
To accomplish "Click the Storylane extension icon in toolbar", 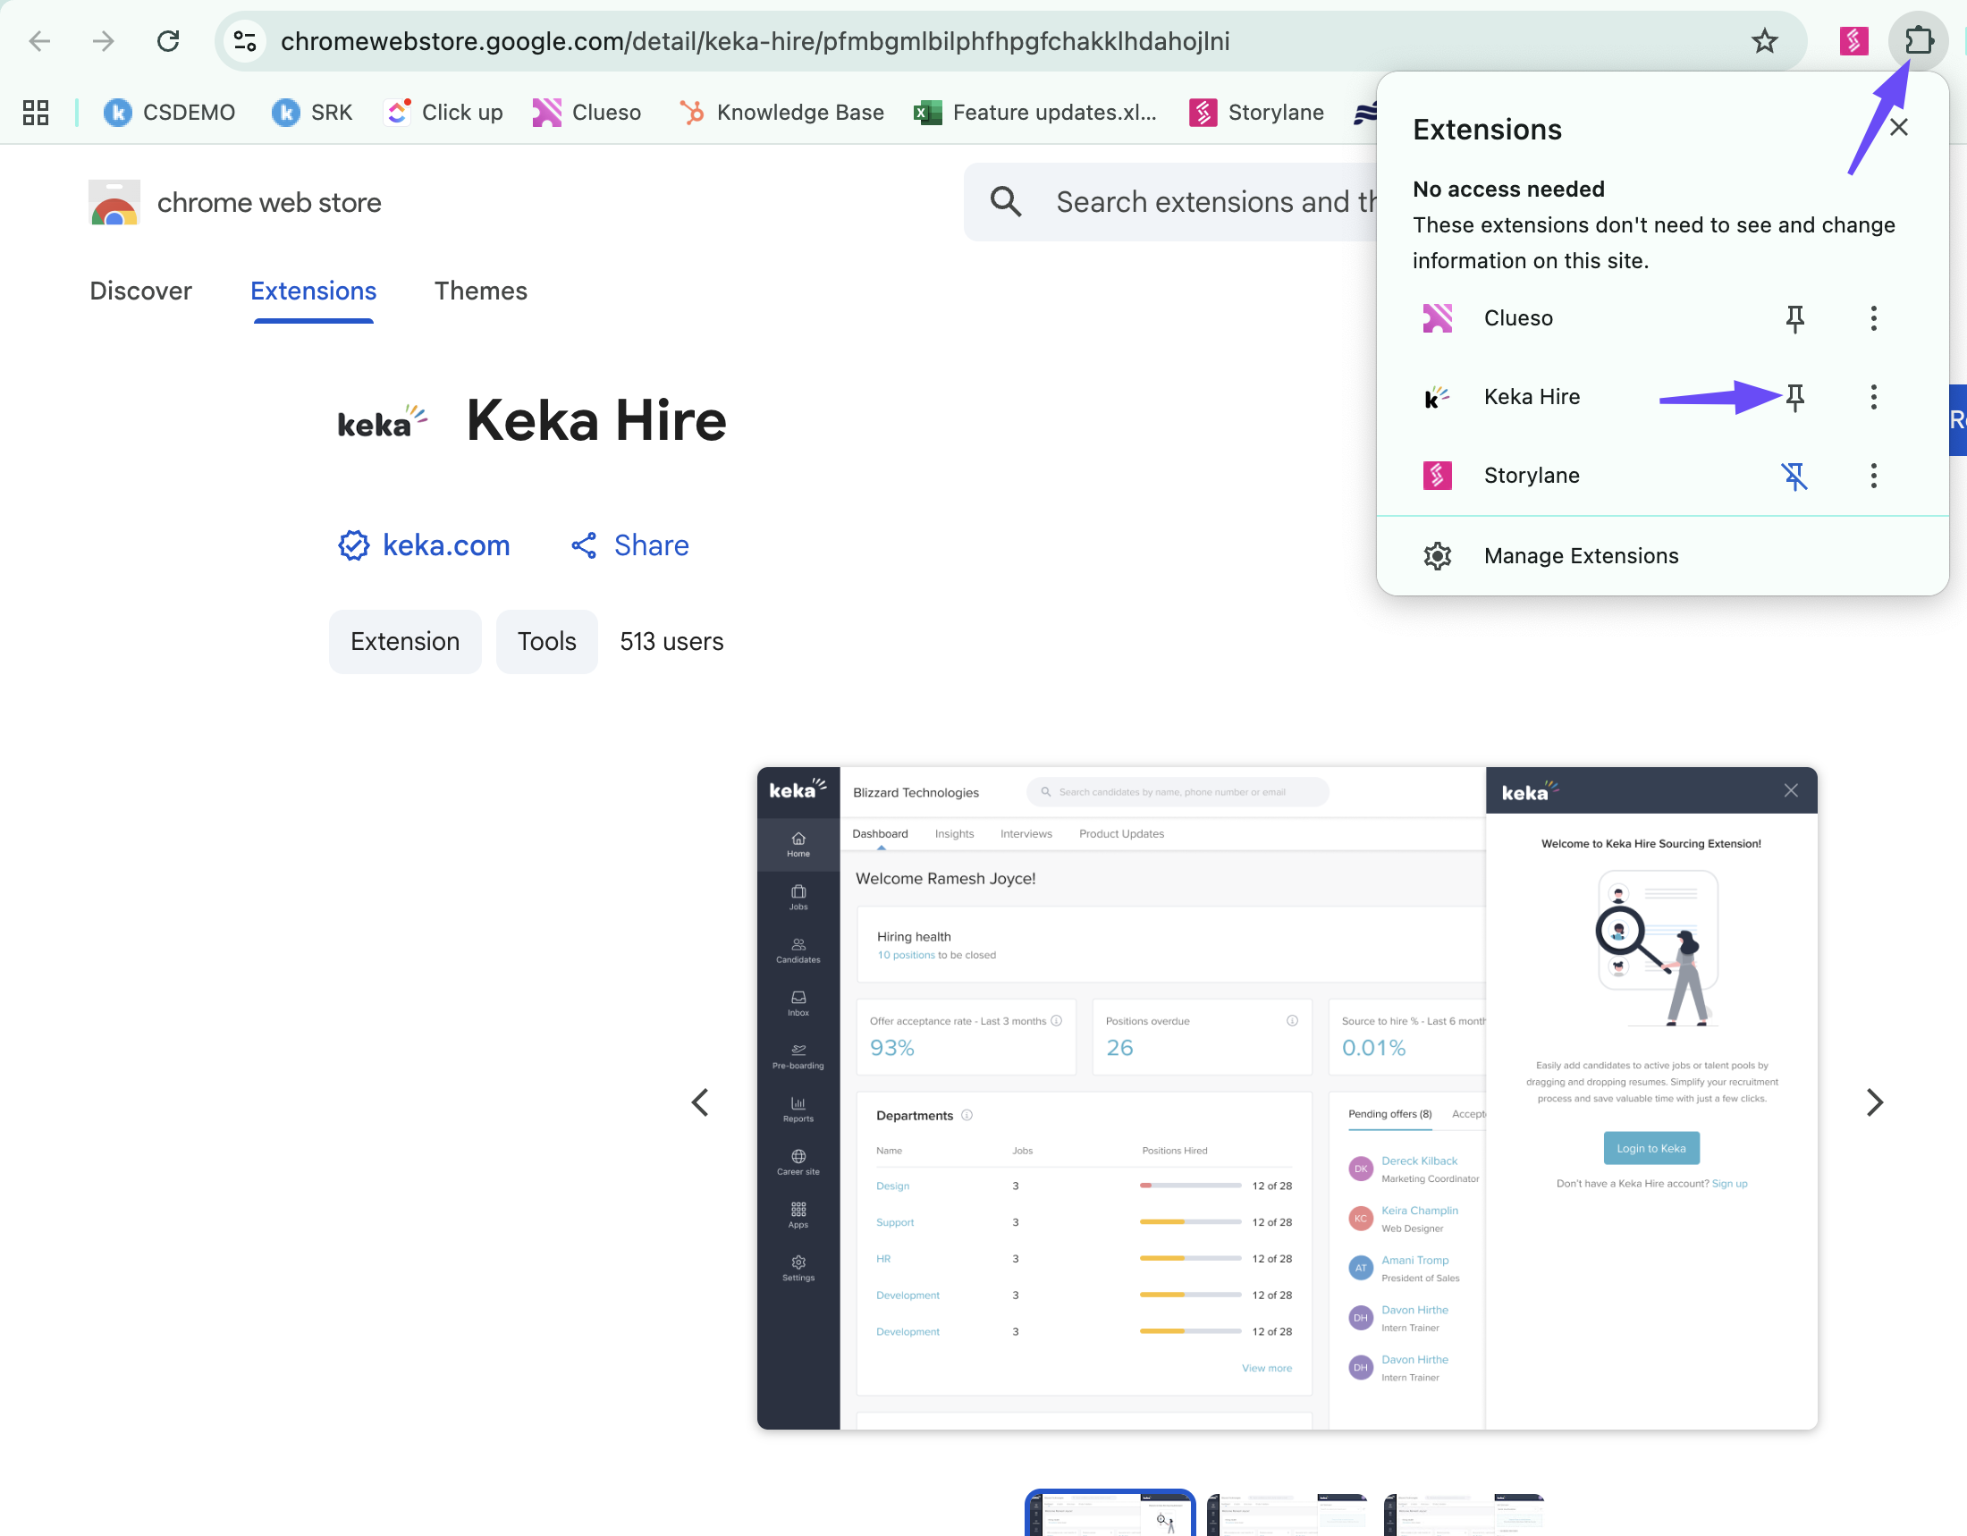I will click(x=1853, y=40).
